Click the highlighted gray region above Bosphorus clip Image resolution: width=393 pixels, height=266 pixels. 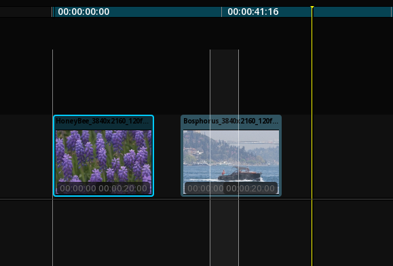(x=224, y=82)
